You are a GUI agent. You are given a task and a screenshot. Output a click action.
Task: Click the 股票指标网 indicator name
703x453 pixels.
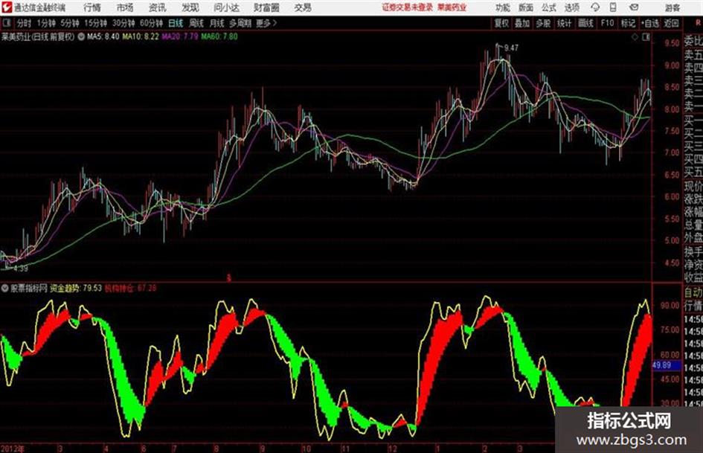pyautogui.click(x=29, y=288)
